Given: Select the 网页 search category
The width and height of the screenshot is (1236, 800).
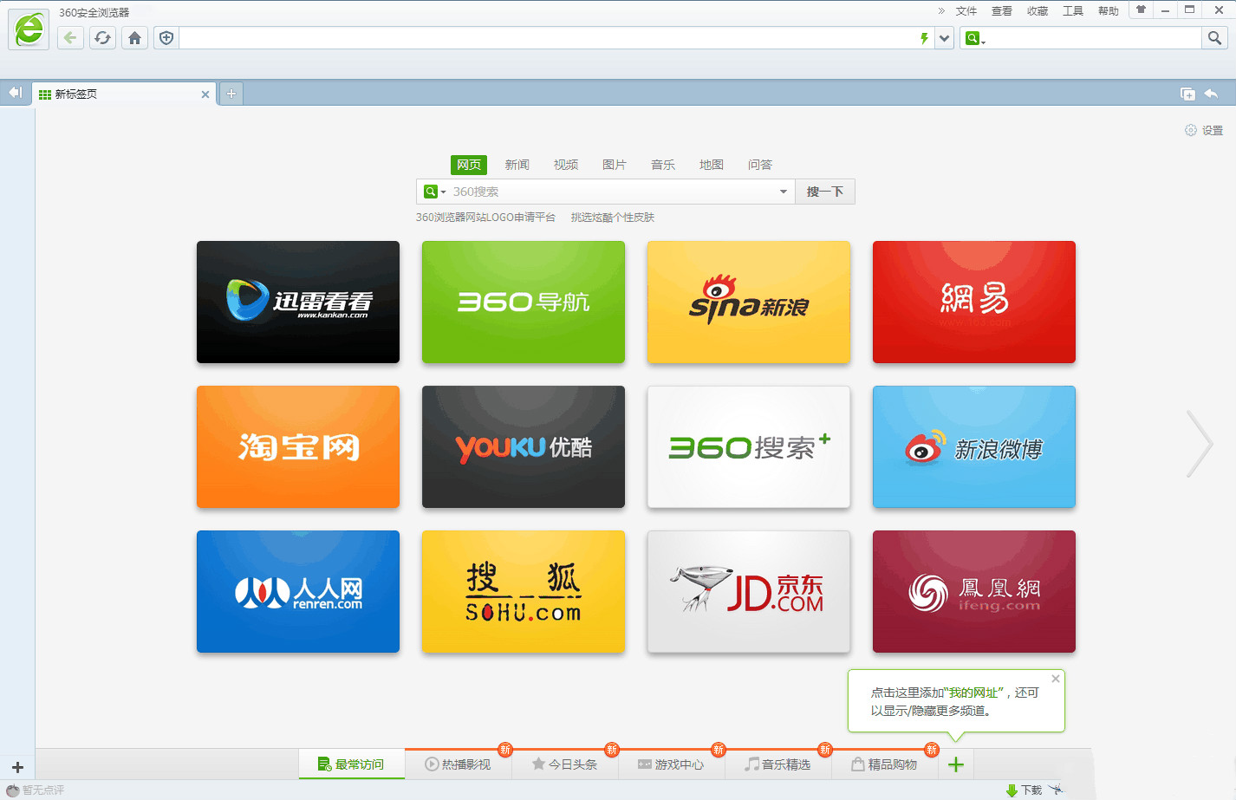Looking at the screenshot, I should pyautogui.click(x=469, y=165).
